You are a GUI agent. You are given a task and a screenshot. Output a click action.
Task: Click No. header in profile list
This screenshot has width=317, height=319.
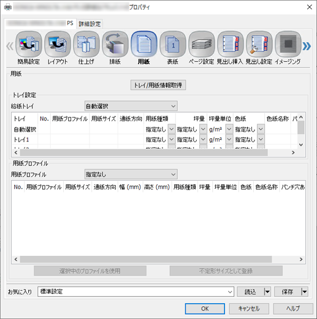pyautogui.click(x=18, y=187)
